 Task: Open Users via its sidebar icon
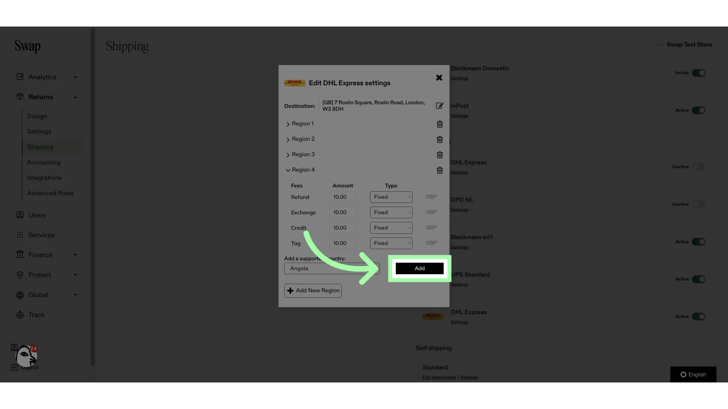[x=20, y=215]
